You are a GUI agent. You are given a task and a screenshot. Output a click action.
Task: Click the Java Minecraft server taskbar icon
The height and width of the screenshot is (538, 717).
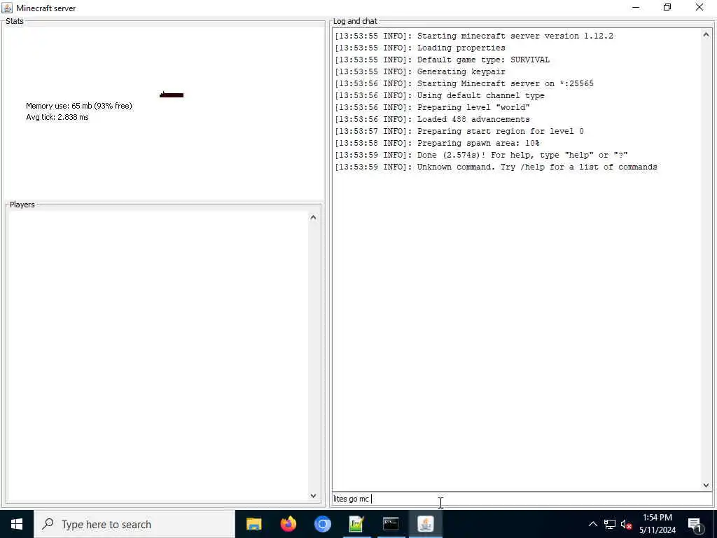[425, 524]
